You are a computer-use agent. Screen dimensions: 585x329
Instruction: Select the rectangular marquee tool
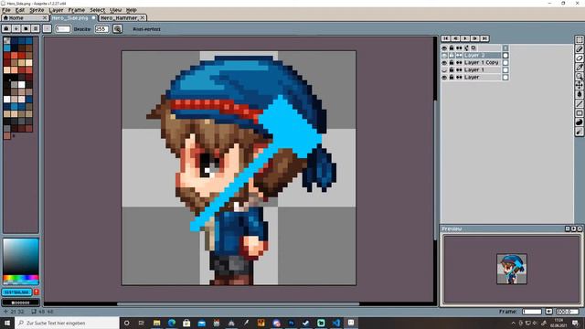(x=579, y=40)
